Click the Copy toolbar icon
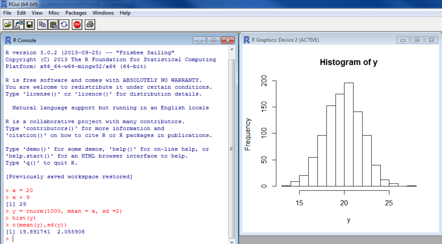 pyautogui.click(x=42, y=24)
